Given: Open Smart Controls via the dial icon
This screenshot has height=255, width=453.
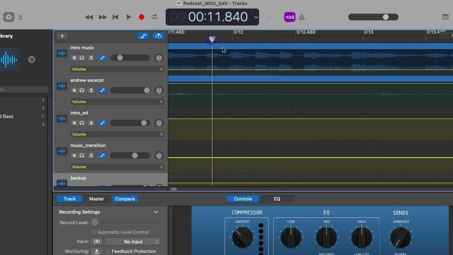Looking at the screenshot, I should coord(9,17).
